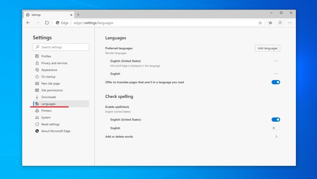Toggle offer to translate pages switch
Screen dimensions: 317x179
276,82
